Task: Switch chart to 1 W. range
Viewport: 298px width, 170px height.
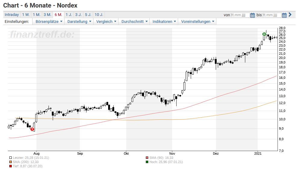Action: pyautogui.click(x=26, y=15)
